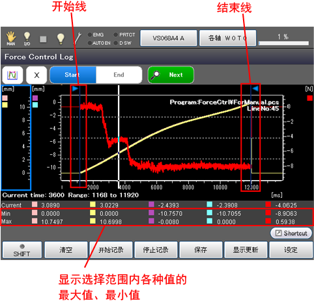The height and width of the screenshot is (301, 314).
Task: Click the Shortcut button
Action: pos(291,233)
